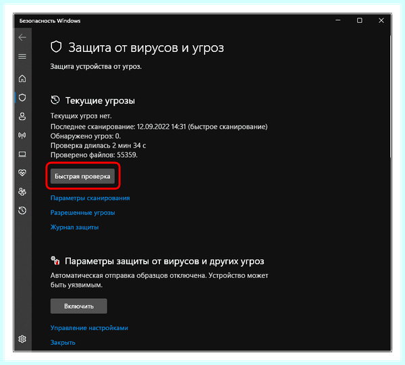Open the hamburger navigation menu
405x365 pixels.
(22, 56)
